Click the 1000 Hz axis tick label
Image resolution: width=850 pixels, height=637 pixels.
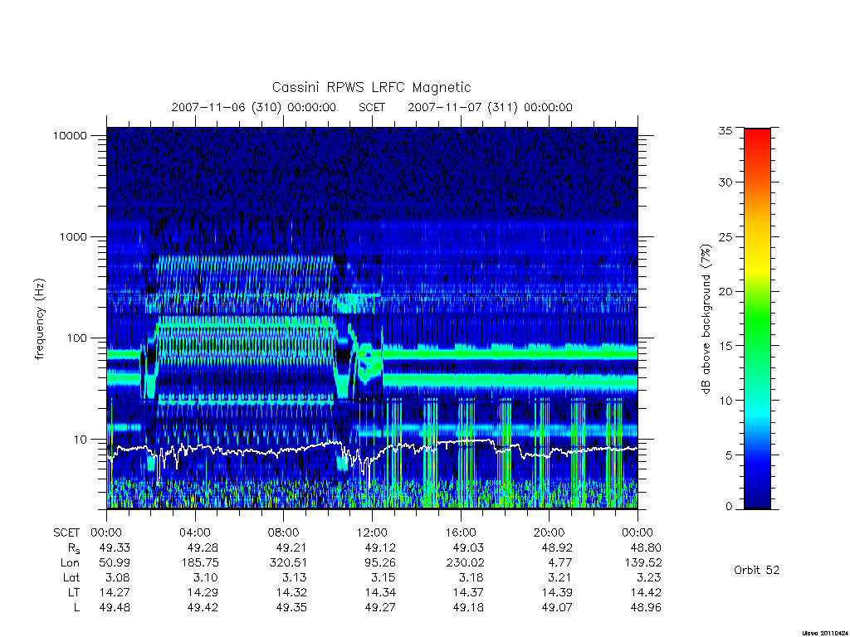point(73,236)
